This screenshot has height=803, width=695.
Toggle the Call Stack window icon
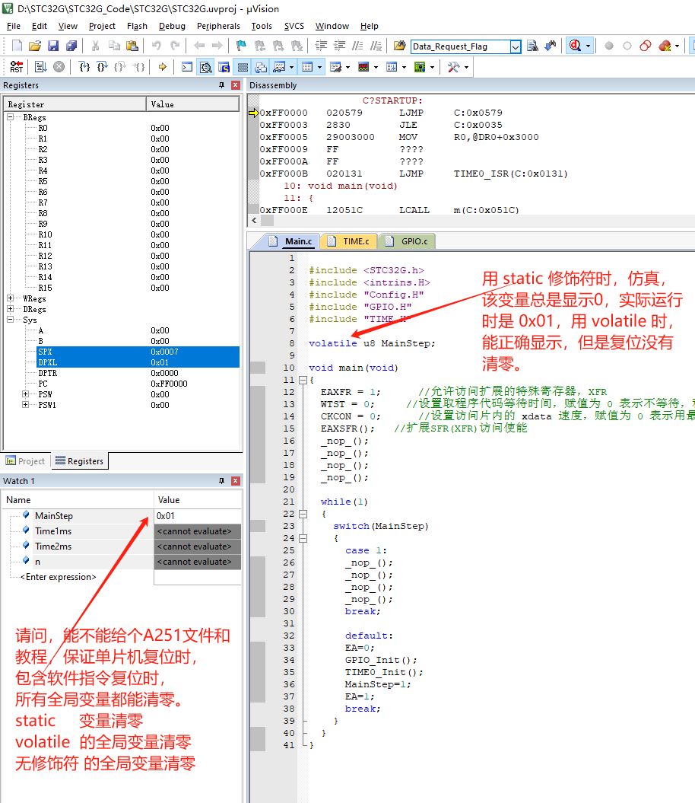(x=261, y=67)
